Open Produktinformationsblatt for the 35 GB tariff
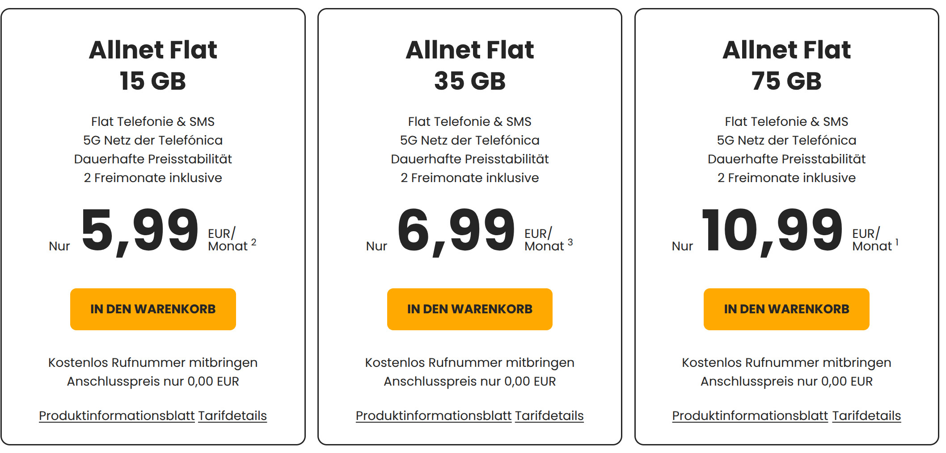This screenshot has width=946, height=453. click(433, 415)
